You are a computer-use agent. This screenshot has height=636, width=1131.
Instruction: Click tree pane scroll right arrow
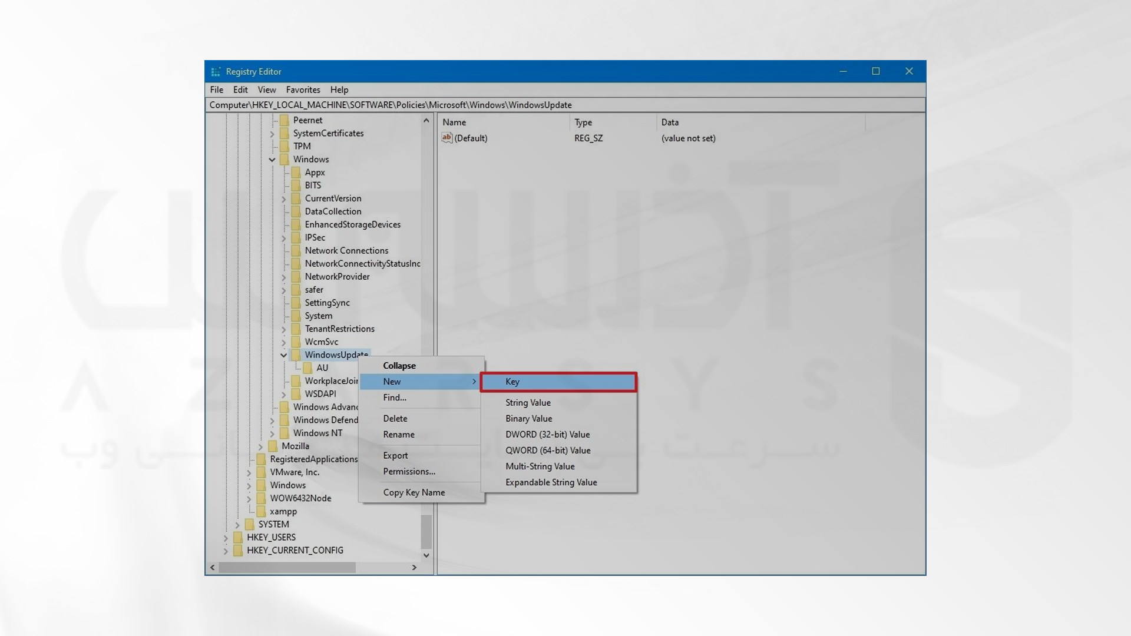tap(414, 568)
